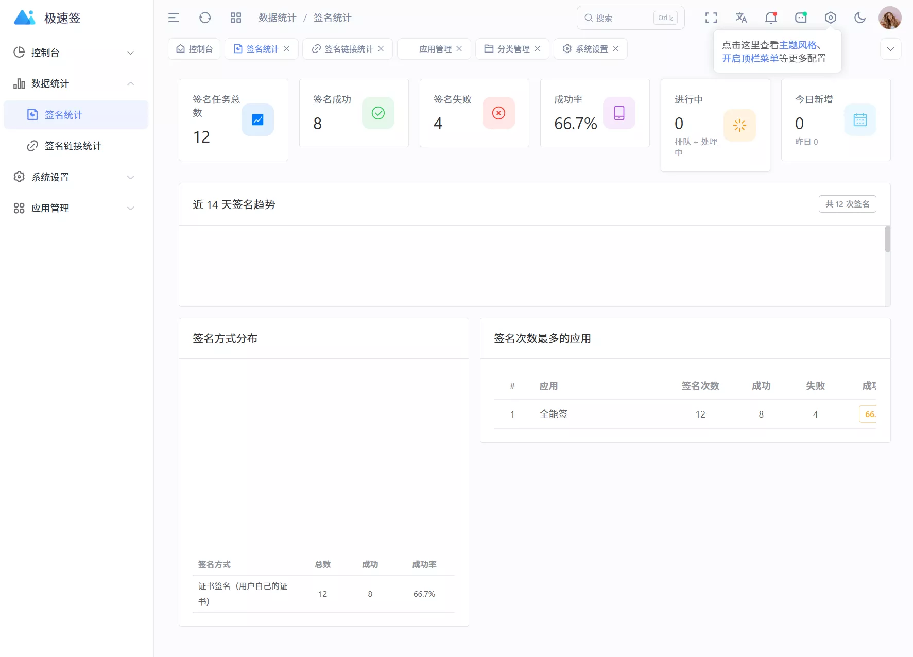Click the 极速签 logo
The image size is (913, 657).
[47, 18]
